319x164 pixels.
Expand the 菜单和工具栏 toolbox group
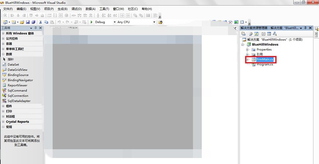click(3, 49)
